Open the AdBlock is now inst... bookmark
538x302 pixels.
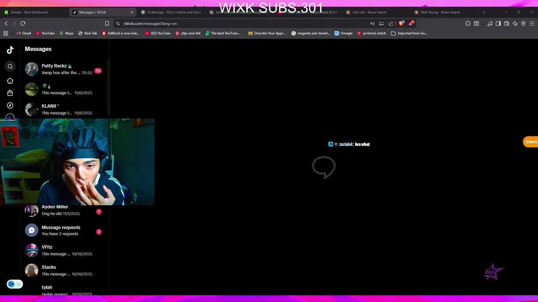click(x=121, y=33)
